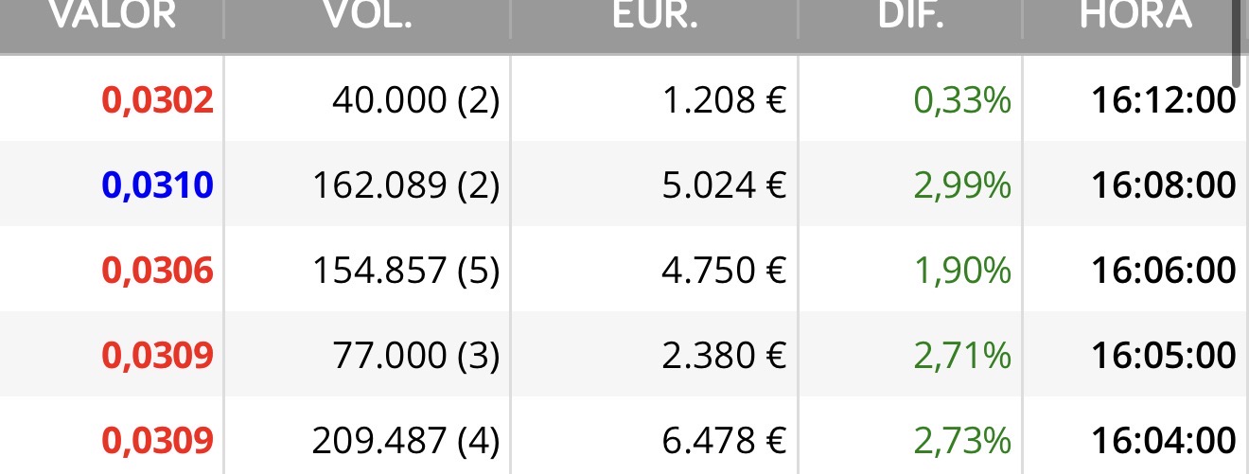This screenshot has width=1249, height=474.
Task: Select the 0,0306 price value
Action: pos(157,271)
